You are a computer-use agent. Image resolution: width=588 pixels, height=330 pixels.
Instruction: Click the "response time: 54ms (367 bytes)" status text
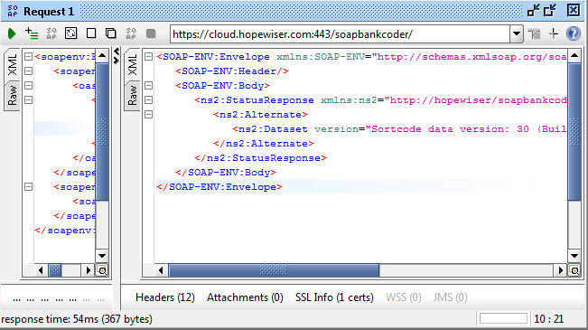(77, 319)
